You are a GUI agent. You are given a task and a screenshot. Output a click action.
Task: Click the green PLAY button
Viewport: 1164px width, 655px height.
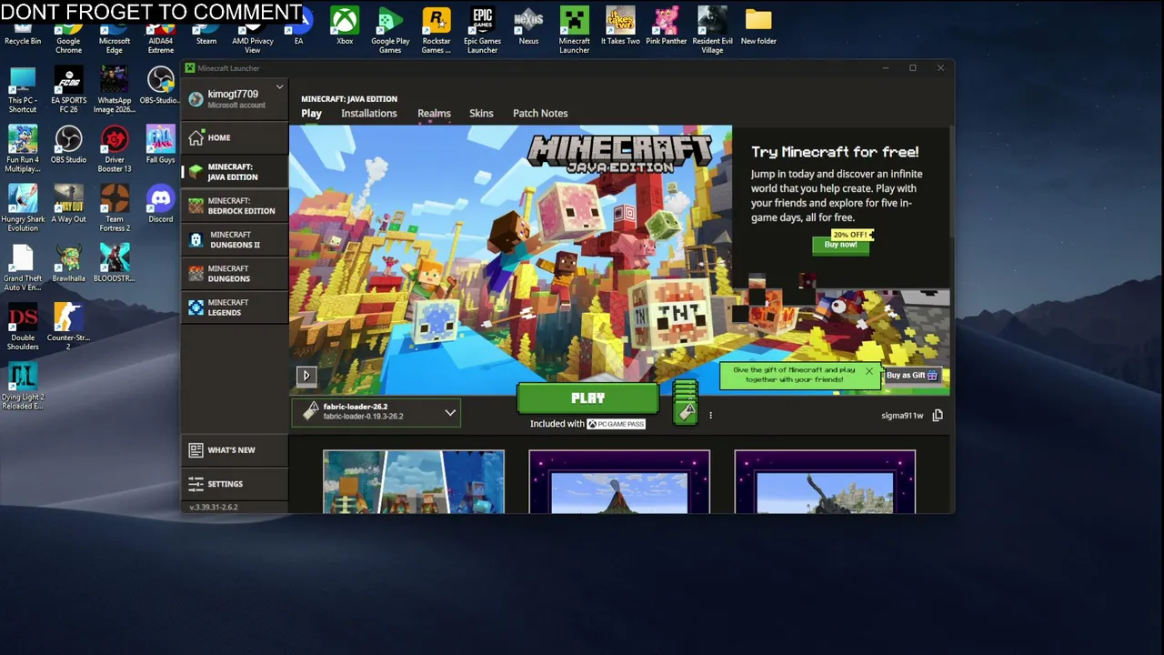click(587, 398)
